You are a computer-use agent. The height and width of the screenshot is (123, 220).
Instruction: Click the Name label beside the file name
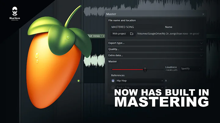click(169, 27)
